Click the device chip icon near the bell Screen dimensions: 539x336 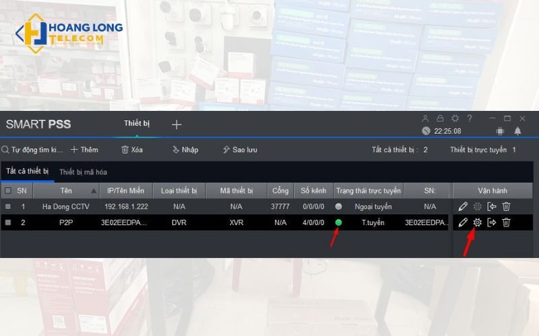coord(500,131)
